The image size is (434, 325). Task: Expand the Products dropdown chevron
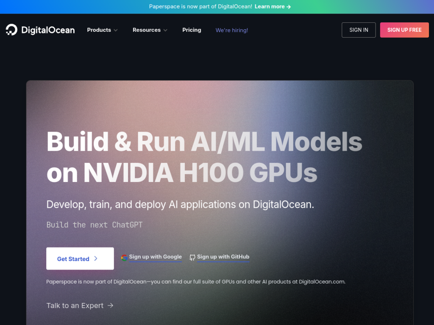click(x=116, y=30)
